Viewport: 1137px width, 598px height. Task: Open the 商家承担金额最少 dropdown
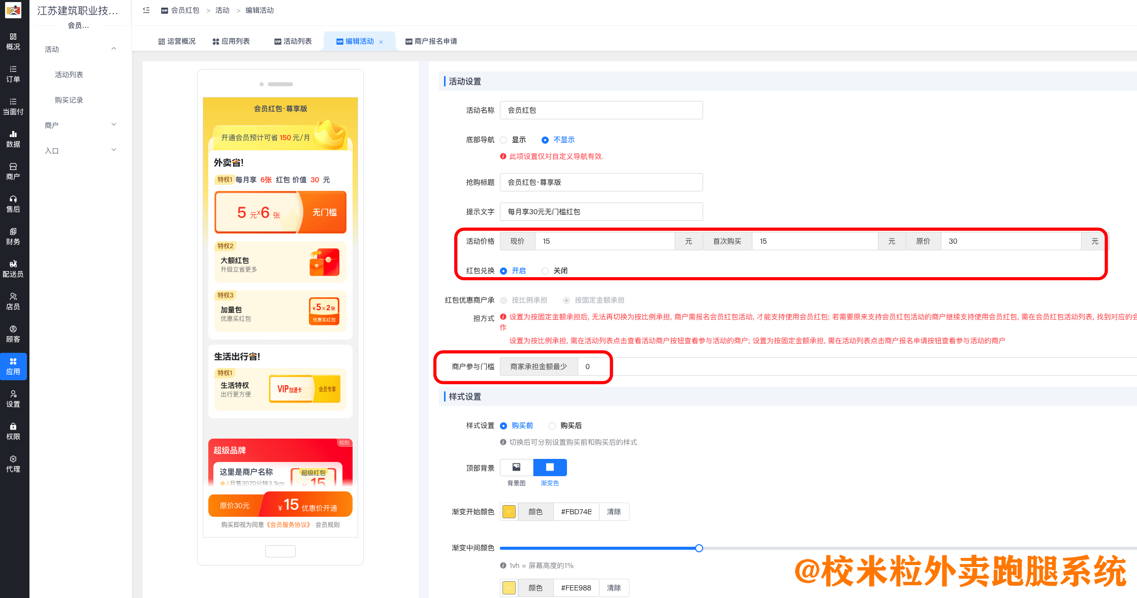point(539,366)
